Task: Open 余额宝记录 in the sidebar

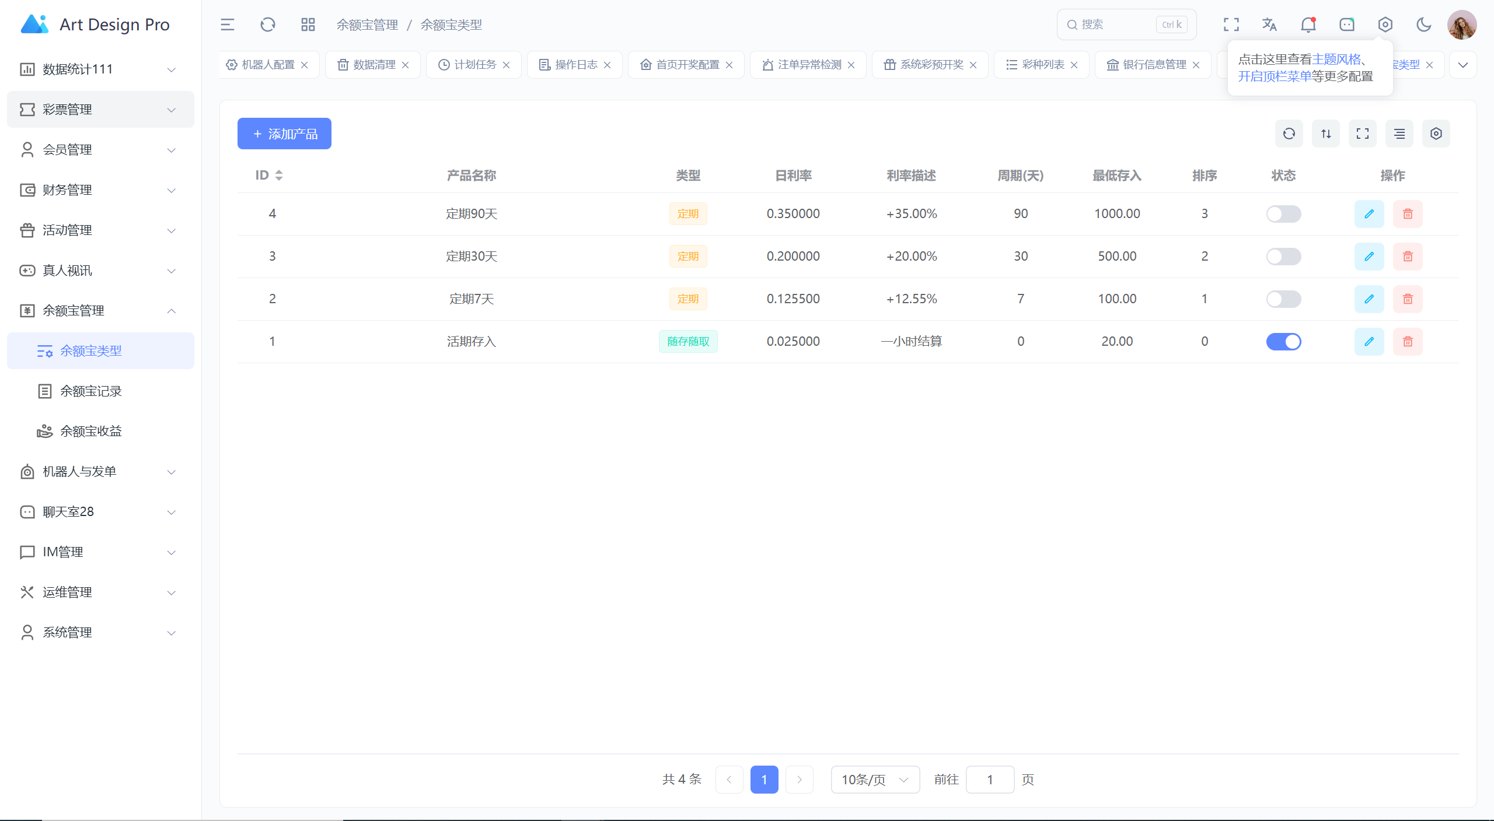Action: (x=91, y=391)
